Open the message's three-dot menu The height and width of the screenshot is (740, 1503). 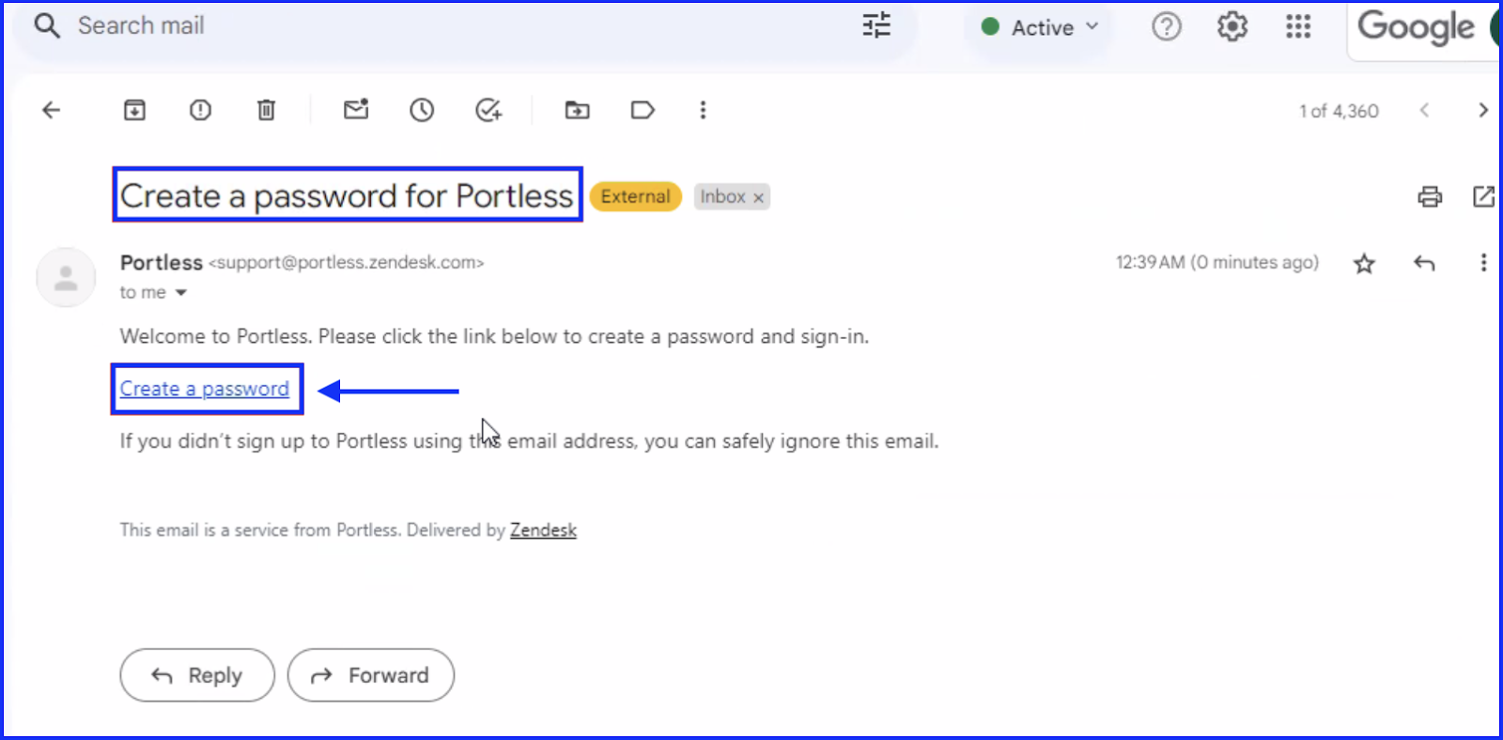[1483, 263]
